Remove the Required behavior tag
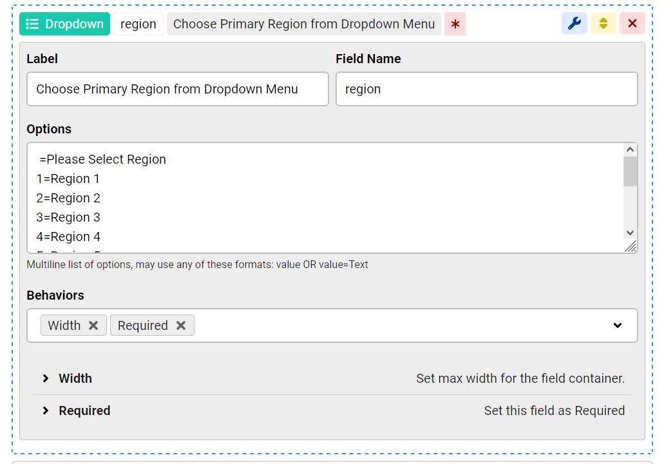Screen dimensions: 664x464 (x=181, y=325)
